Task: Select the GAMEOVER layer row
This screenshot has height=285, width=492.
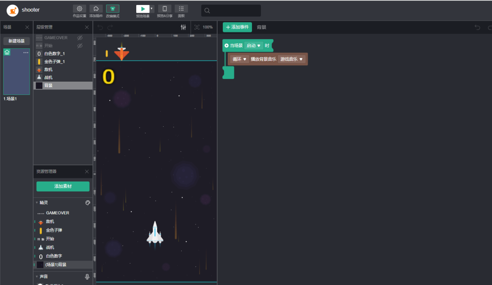Action: pyautogui.click(x=63, y=38)
